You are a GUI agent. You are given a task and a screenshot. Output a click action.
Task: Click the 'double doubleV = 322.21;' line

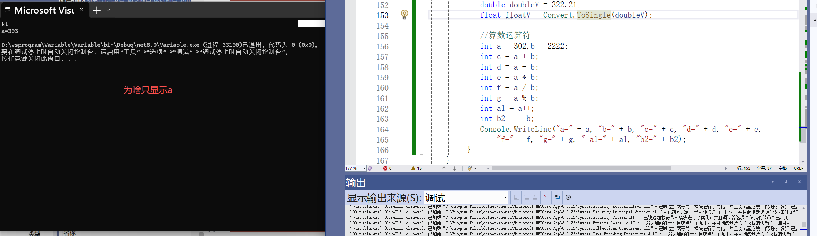pyautogui.click(x=530, y=5)
